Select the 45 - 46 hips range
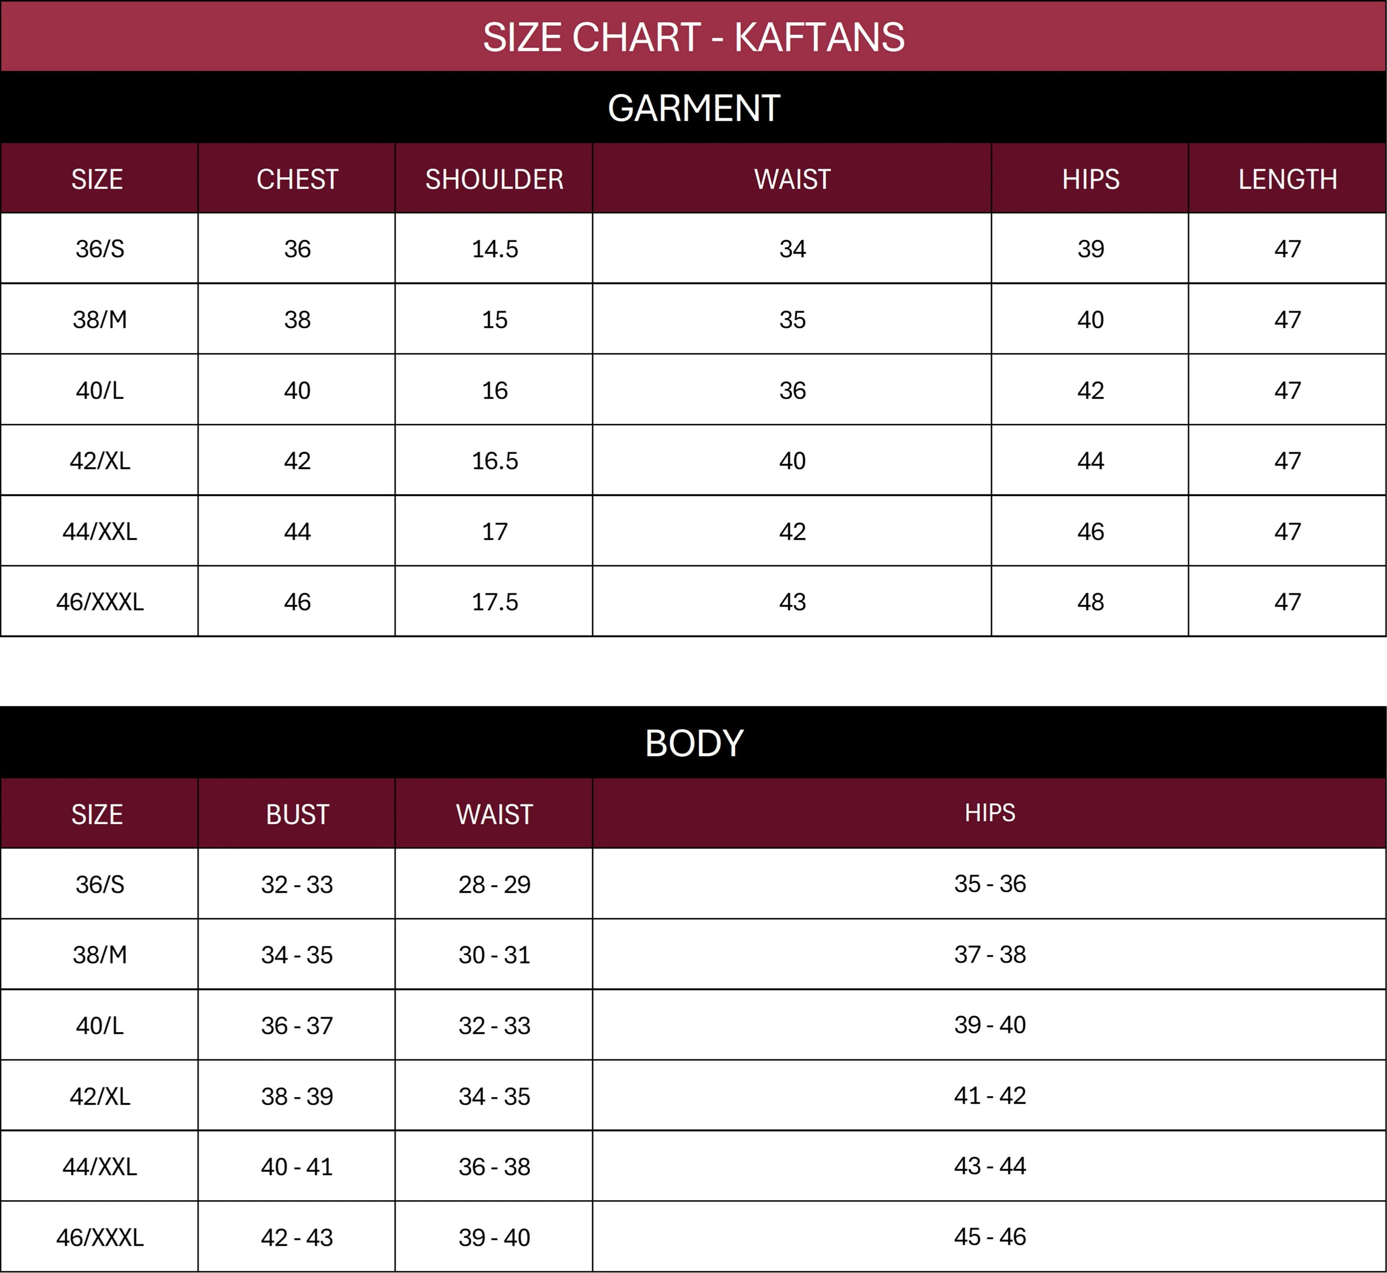 click(990, 1236)
